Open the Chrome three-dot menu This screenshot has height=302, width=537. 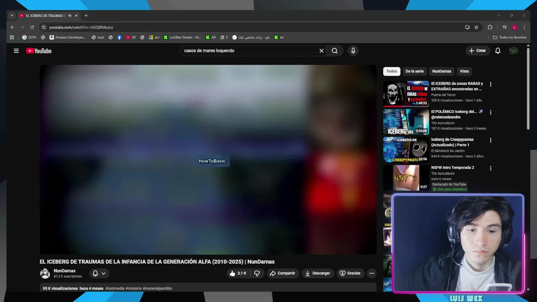coord(524,27)
